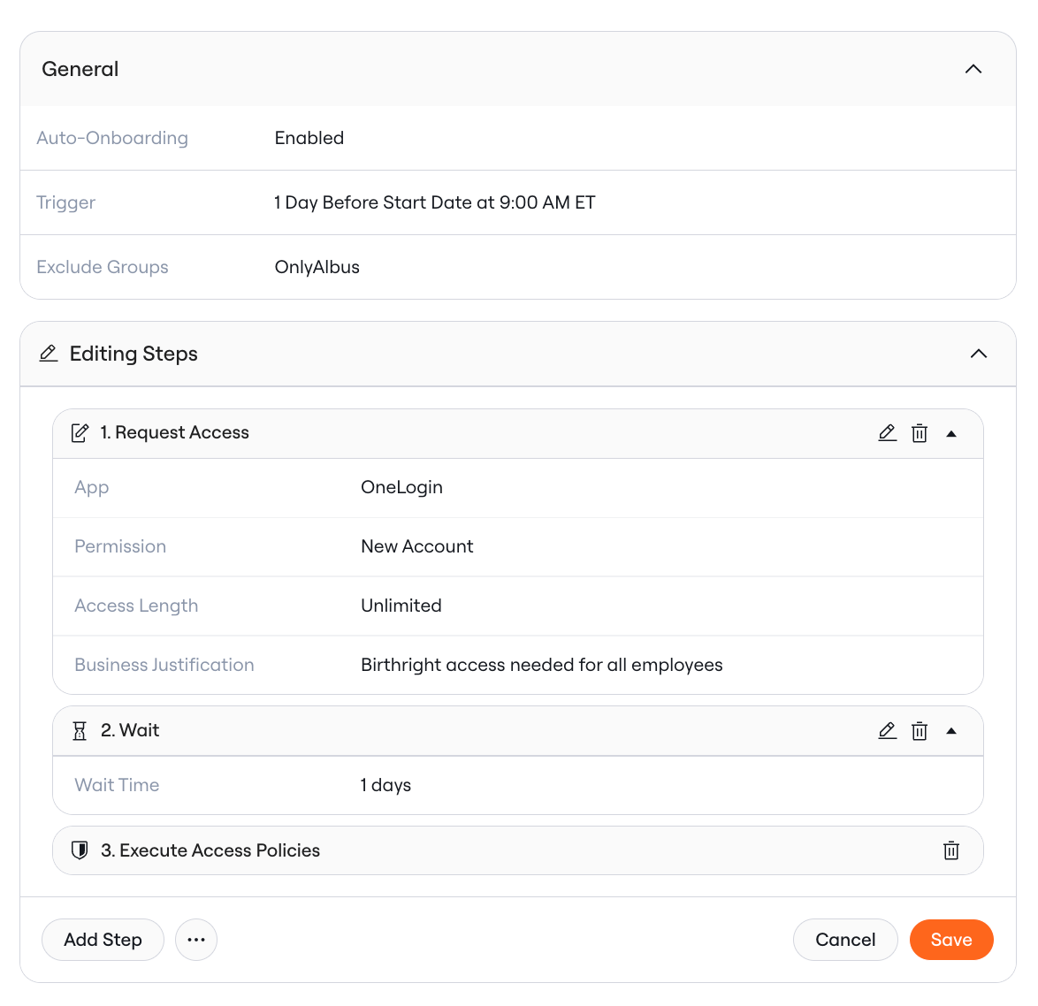The height and width of the screenshot is (1006, 1038).
Task: Click the shield icon for Execute Access Policies
Action: click(80, 850)
